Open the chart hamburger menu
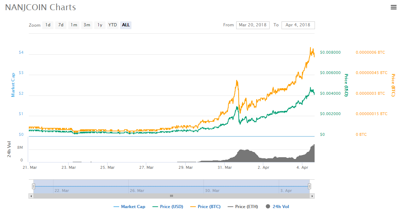 (x=394, y=7)
